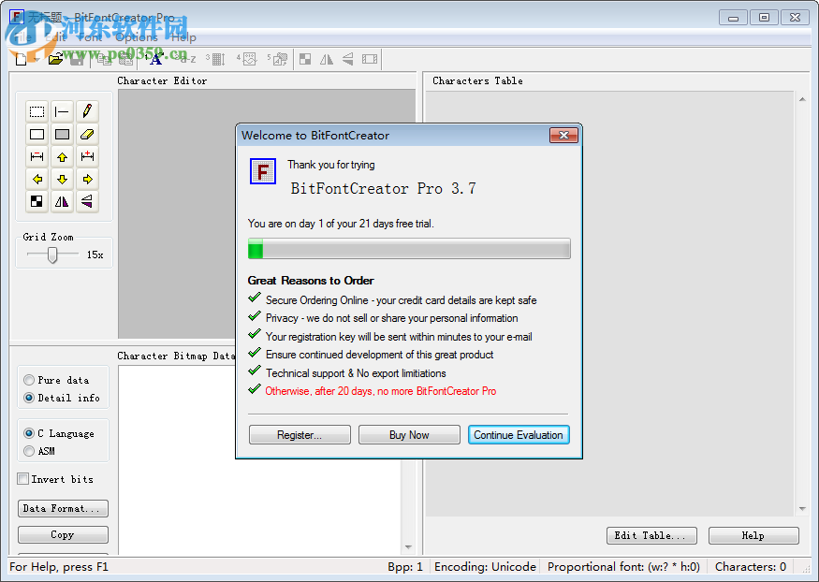The image size is (819, 582).
Task: Click the decrease character width tool
Action: 37,156
